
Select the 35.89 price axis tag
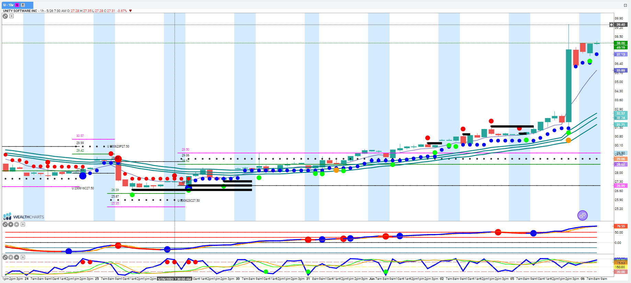pyautogui.click(x=621, y=71)
